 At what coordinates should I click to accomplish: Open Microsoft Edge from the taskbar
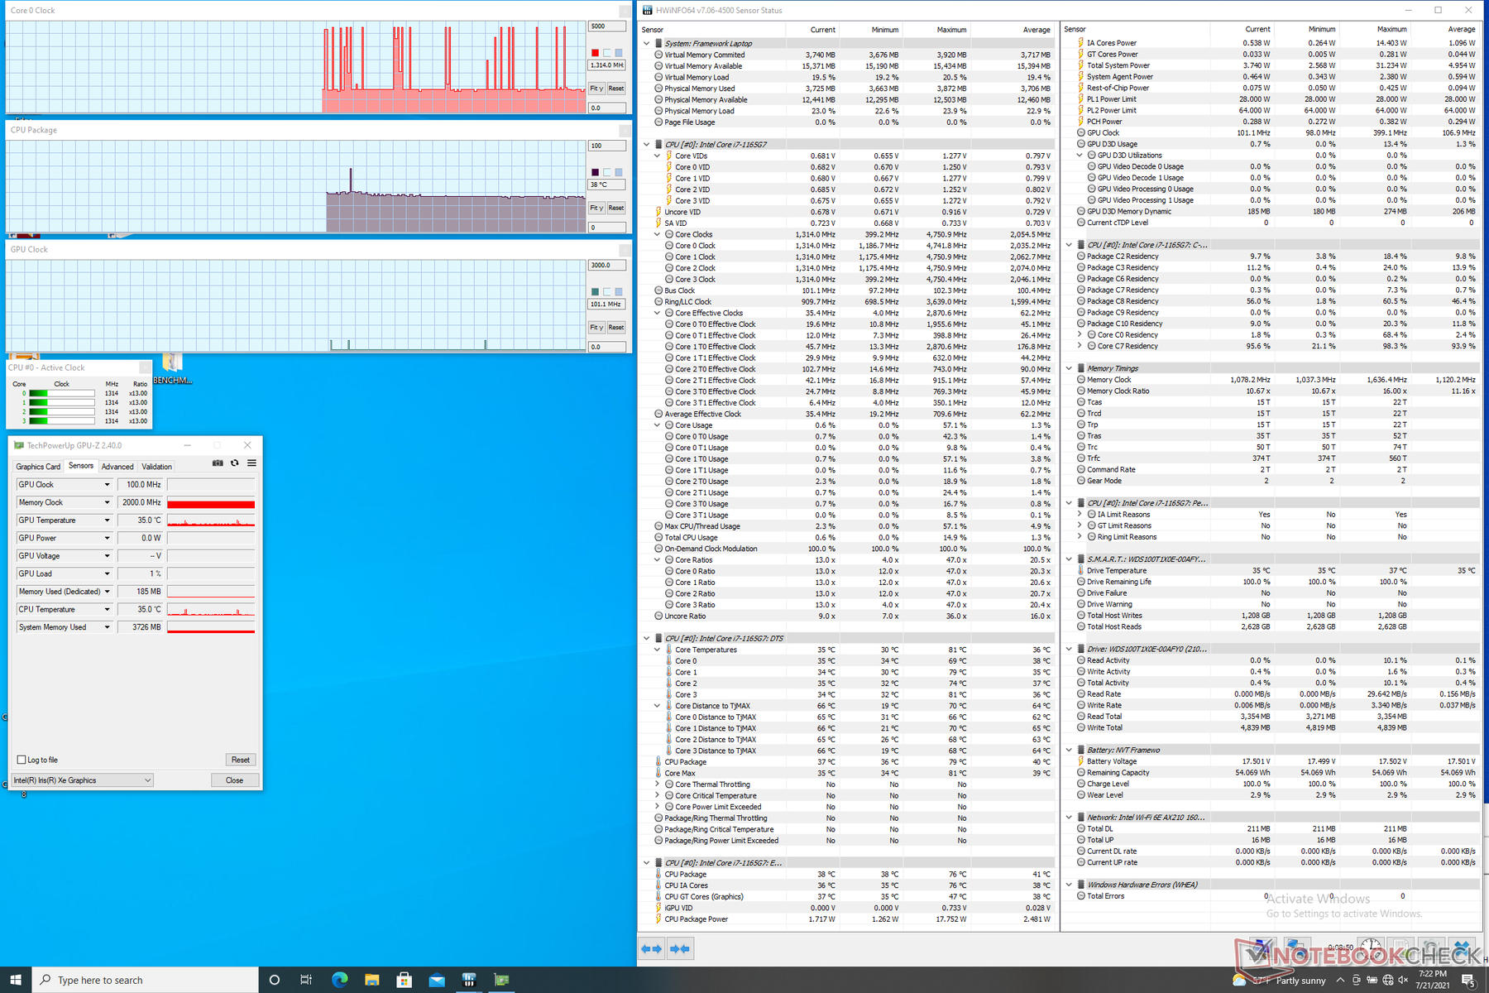point(339,980)
